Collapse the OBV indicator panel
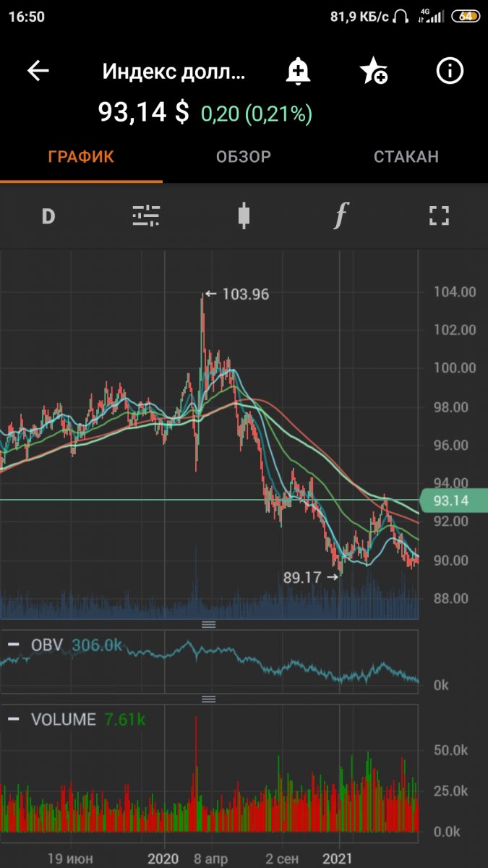The image size is (488, 868). tap(14, 644)
